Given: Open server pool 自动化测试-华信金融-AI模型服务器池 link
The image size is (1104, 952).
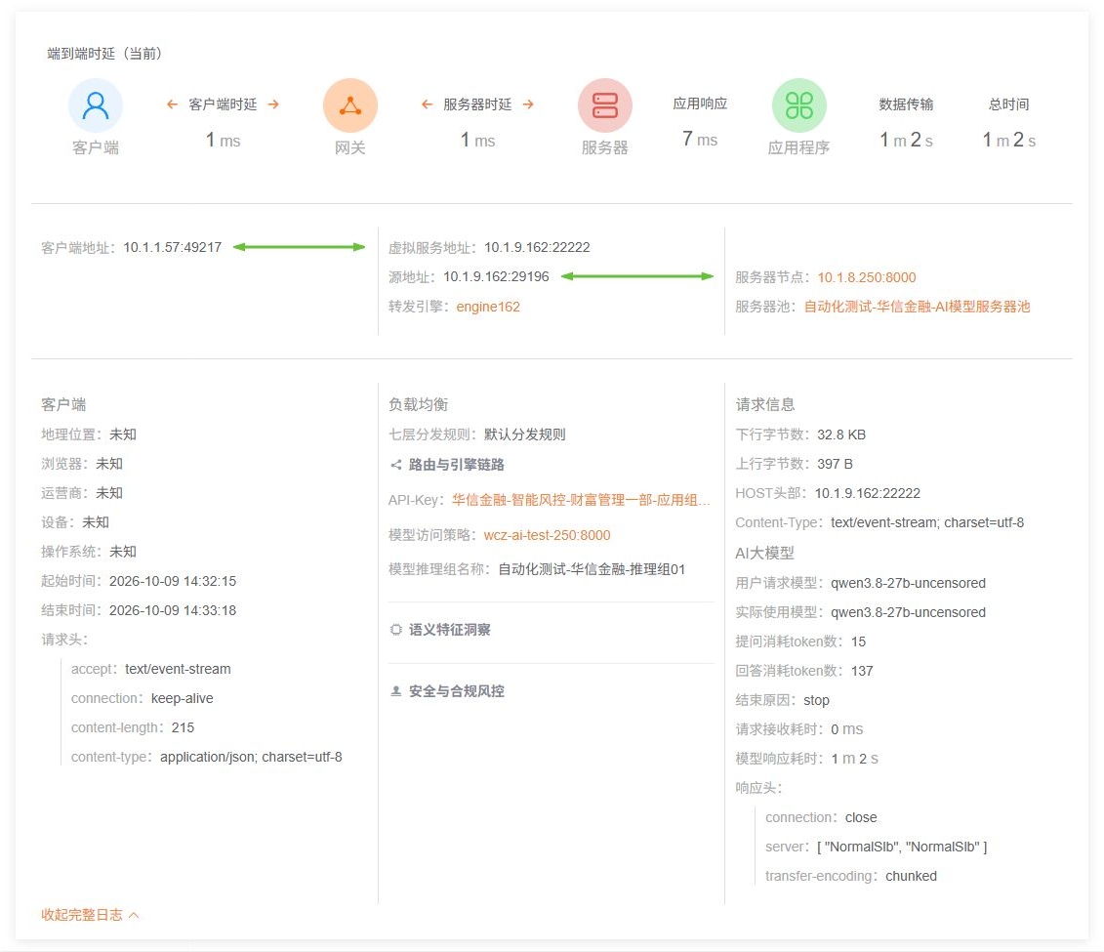Looking at the screenshot, I should tap(918, 307).
